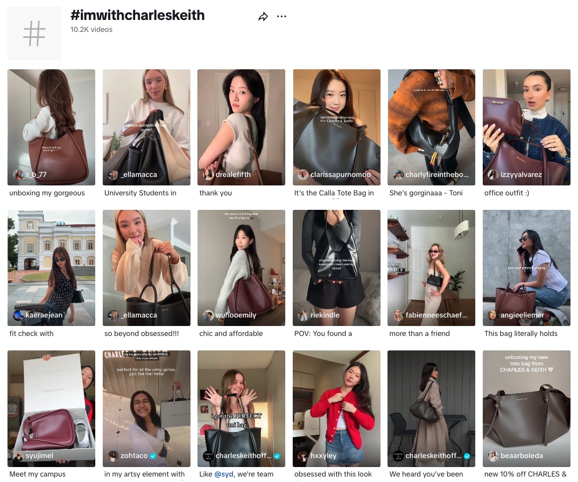This screenshot has width=578, height=482.
Task: Open _ellamacca University Students video caption
Action: [x=141, y=193]
